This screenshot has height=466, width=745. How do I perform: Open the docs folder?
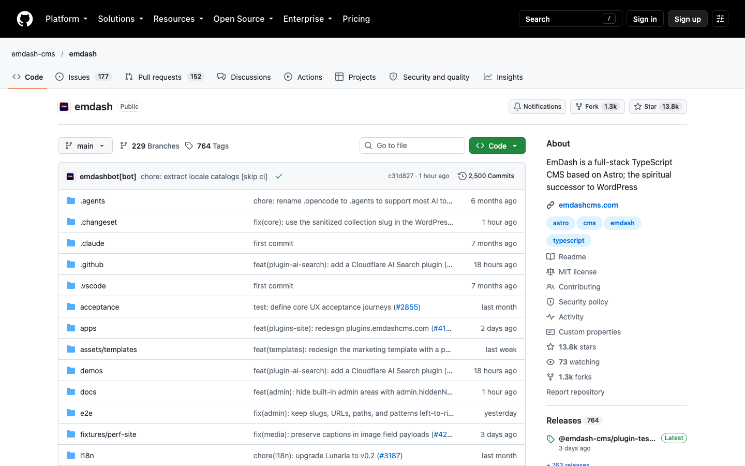[88, 392]
